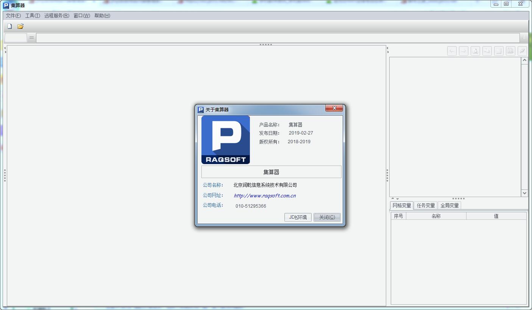
Task: Open the 帮助(H) menu
Action: pyautogui.click(x=102, y=16)
